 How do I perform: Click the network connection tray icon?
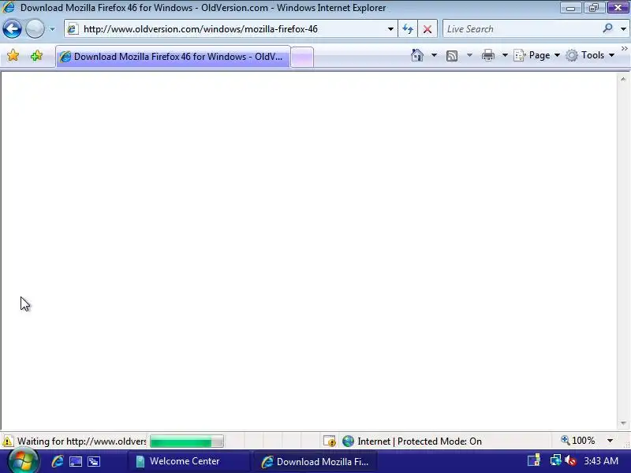tap(556, 461)
